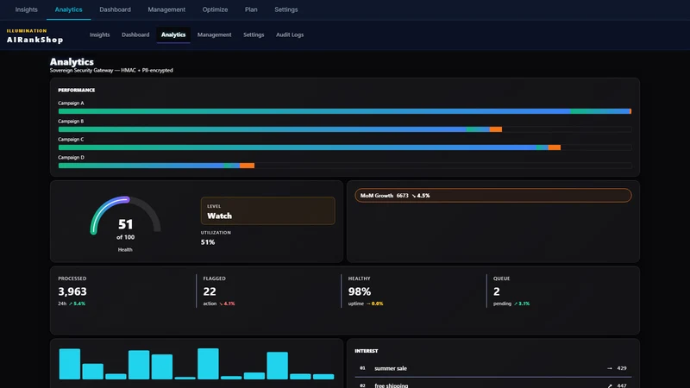
Task: Click the Campaign C progress bar
Action: click(345, 147)
